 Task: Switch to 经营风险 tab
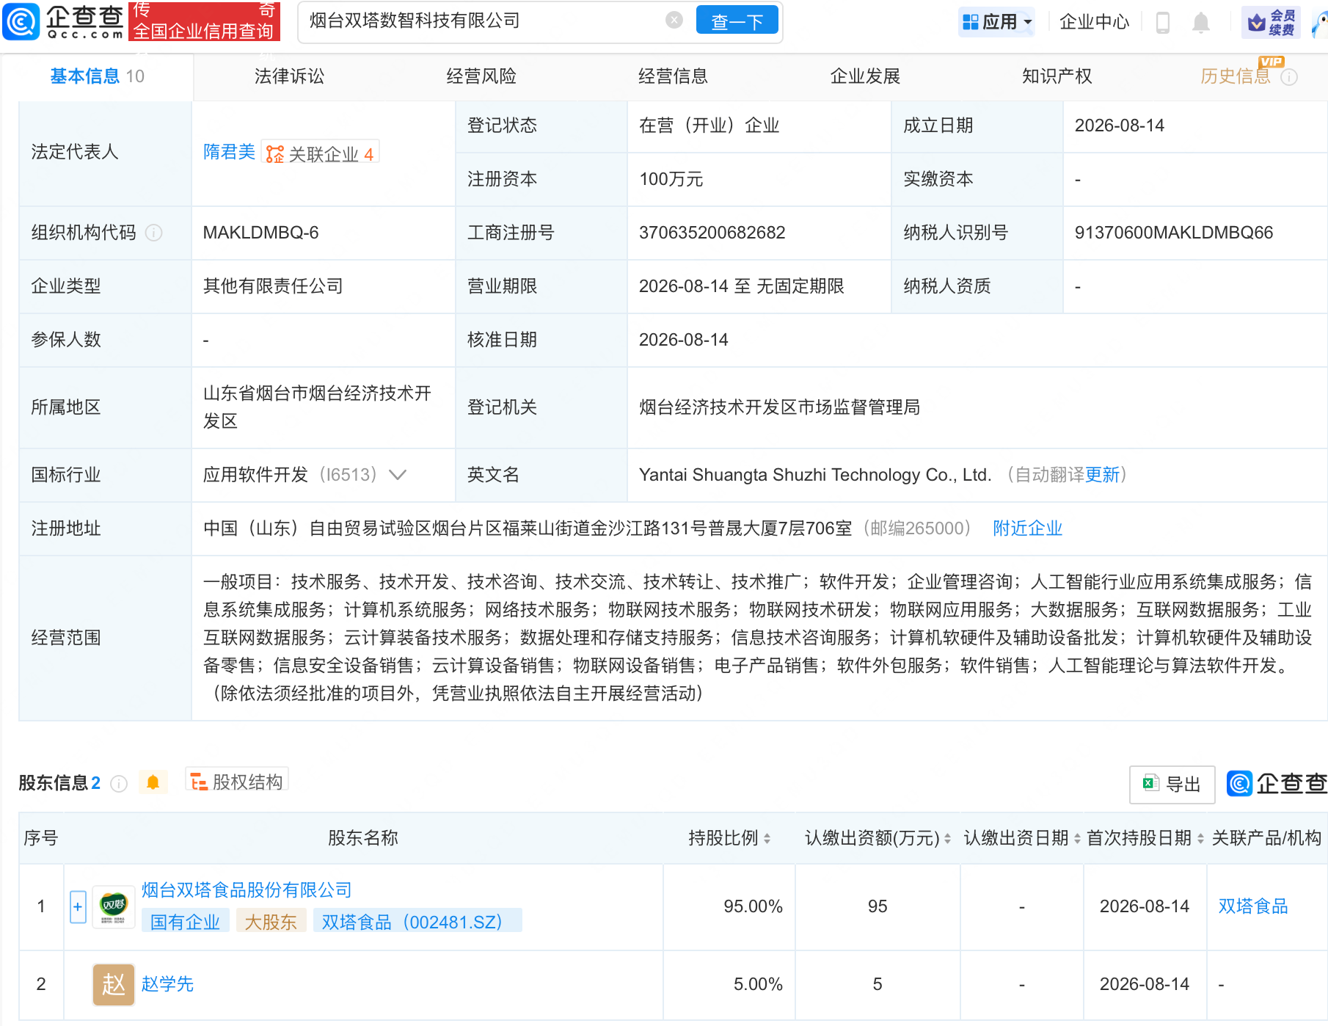tap(481, 76)
